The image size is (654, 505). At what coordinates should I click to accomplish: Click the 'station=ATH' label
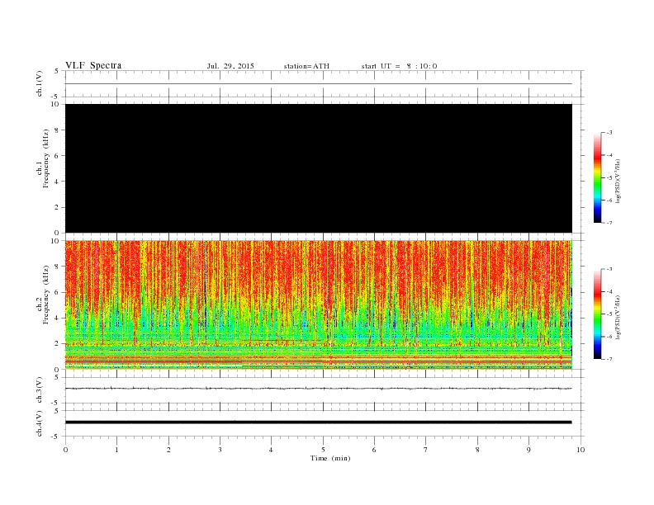pyautogui.click(x=306, y=66)
